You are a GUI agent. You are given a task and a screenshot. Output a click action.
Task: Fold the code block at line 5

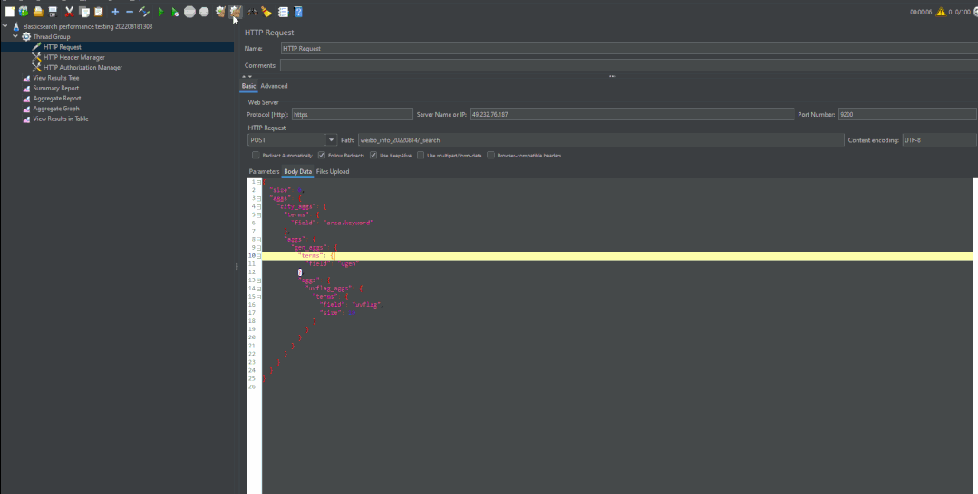(259, 214)
